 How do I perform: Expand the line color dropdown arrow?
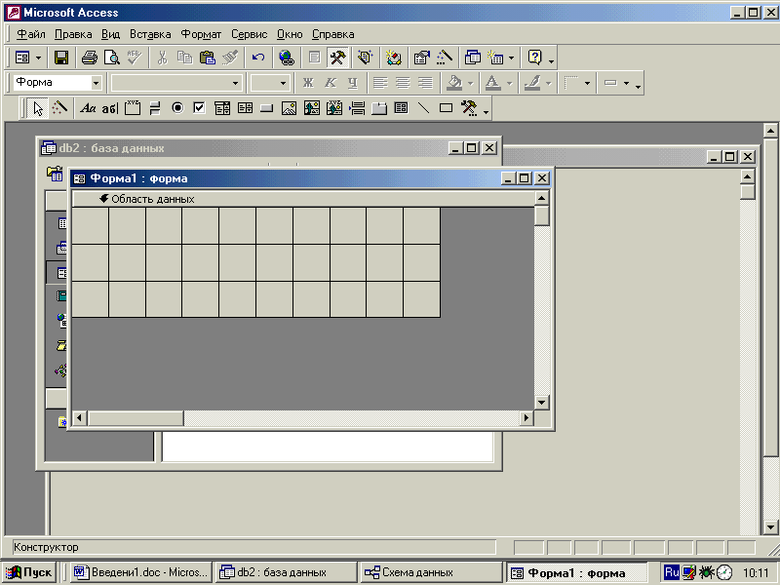pos(548,83)
